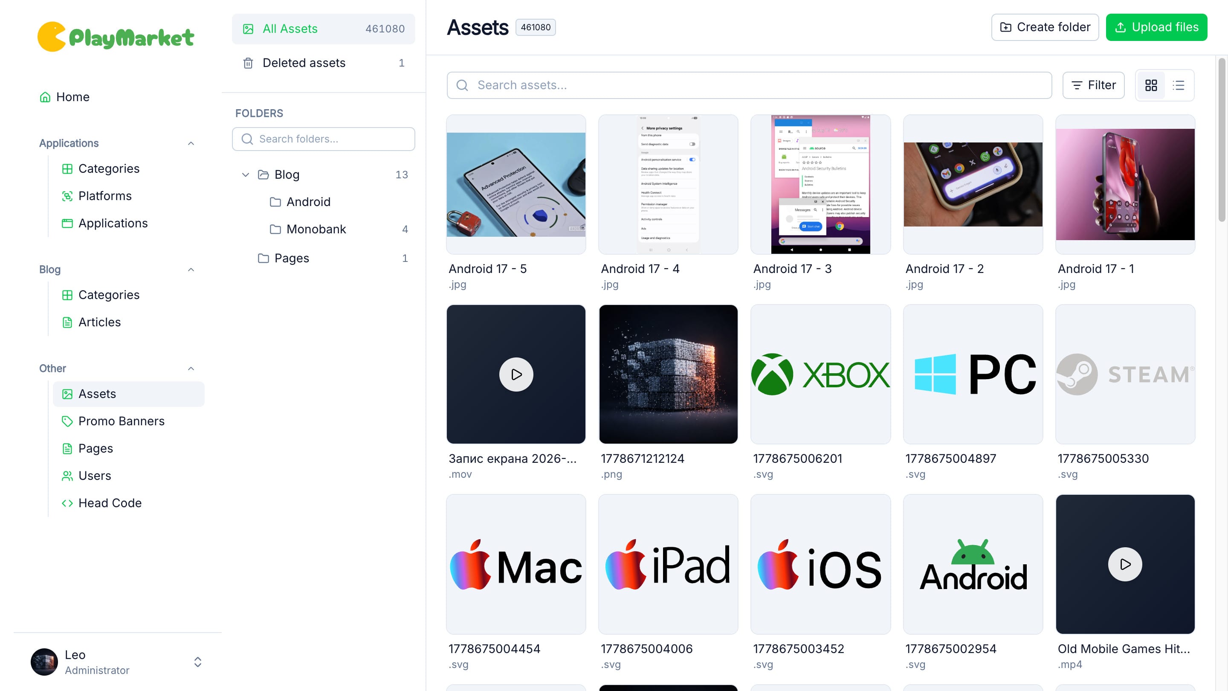This screenshot has width=1228, height=691.
Task: Open Articles in the sidebar
Action: [x=129, y=322]
